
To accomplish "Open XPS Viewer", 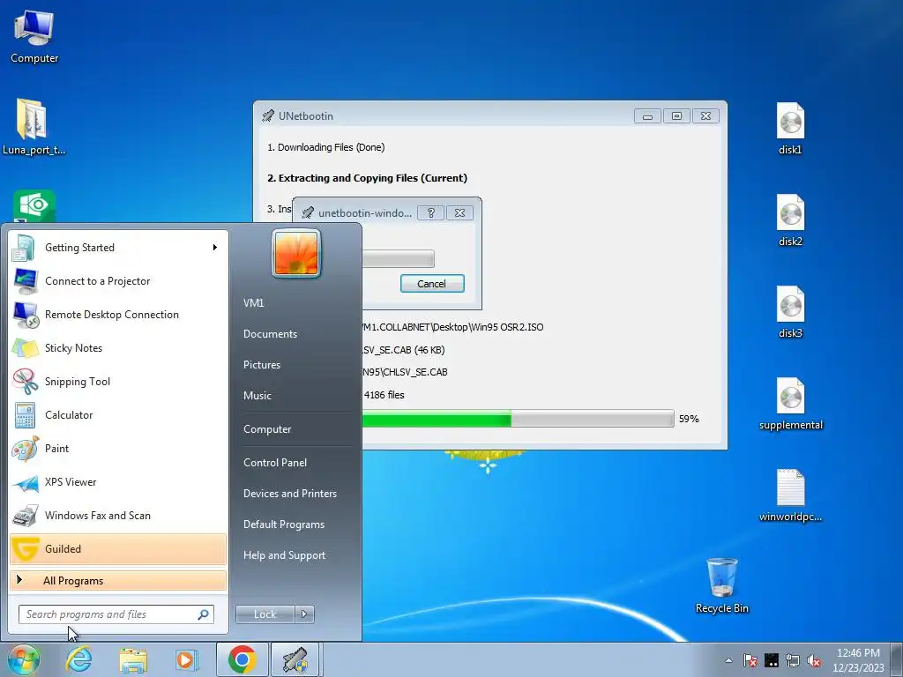I will tap(118, 482).
